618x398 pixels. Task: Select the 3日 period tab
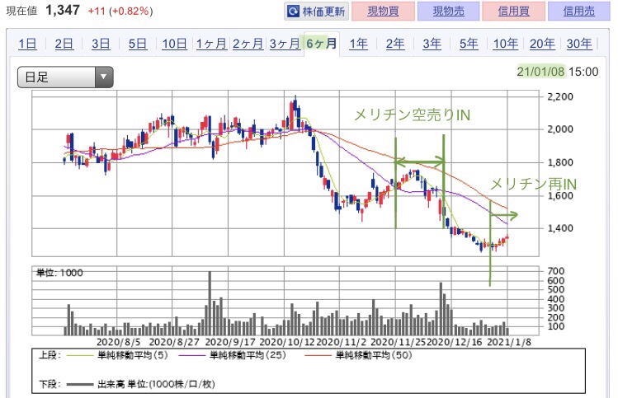[x=101, y=44]
